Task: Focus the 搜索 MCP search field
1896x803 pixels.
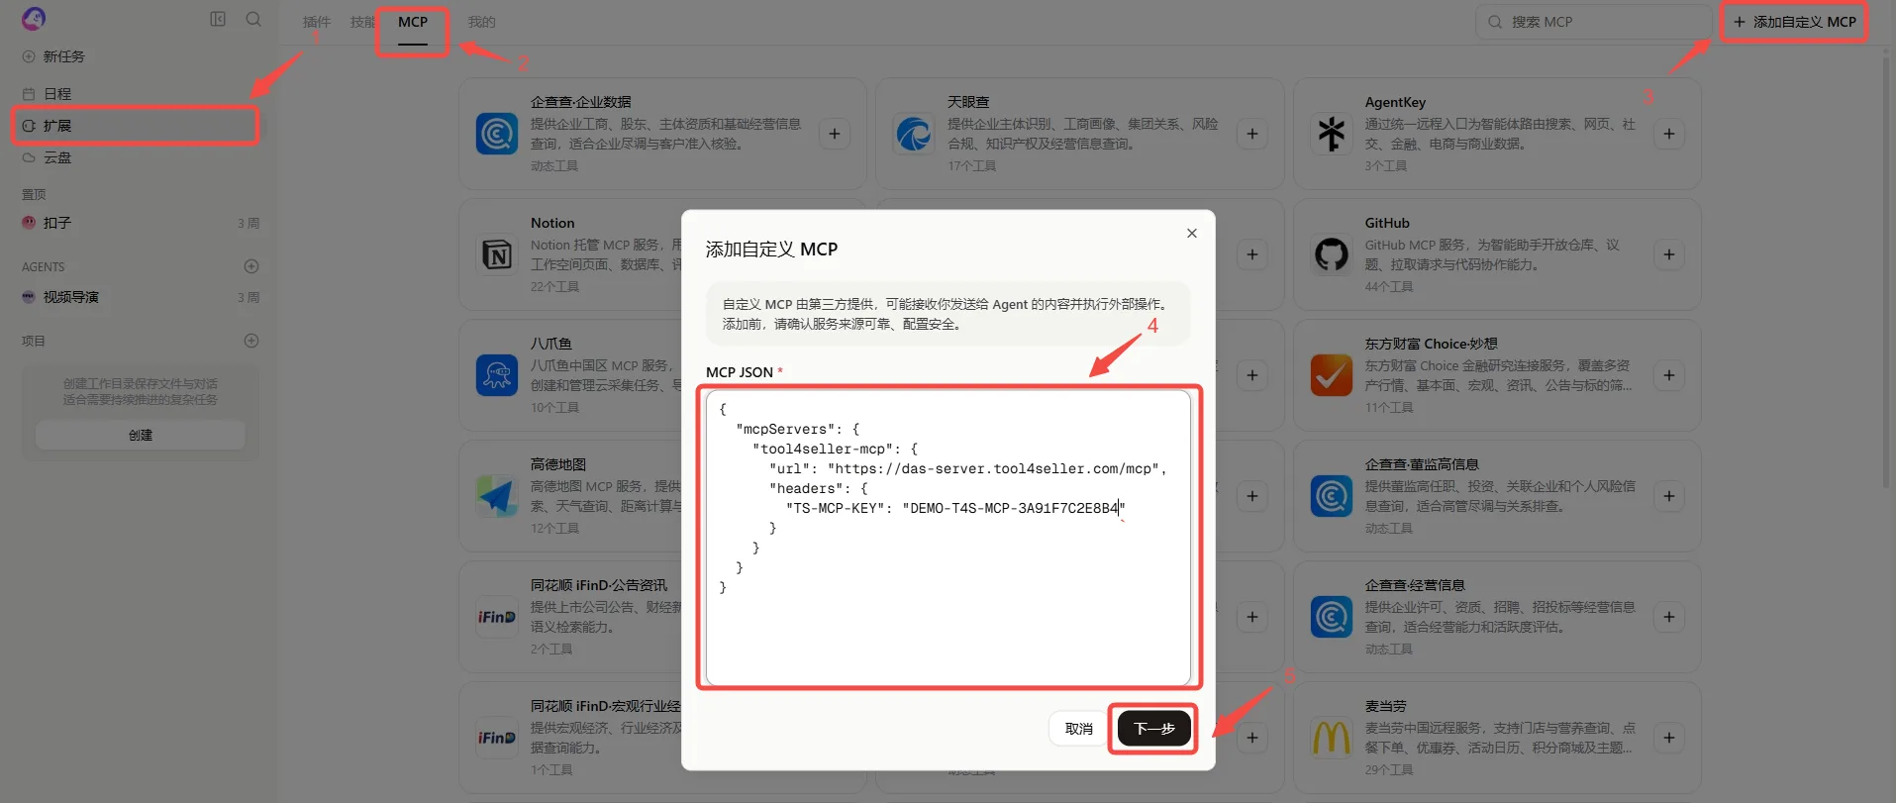Action: [1594, 22]
